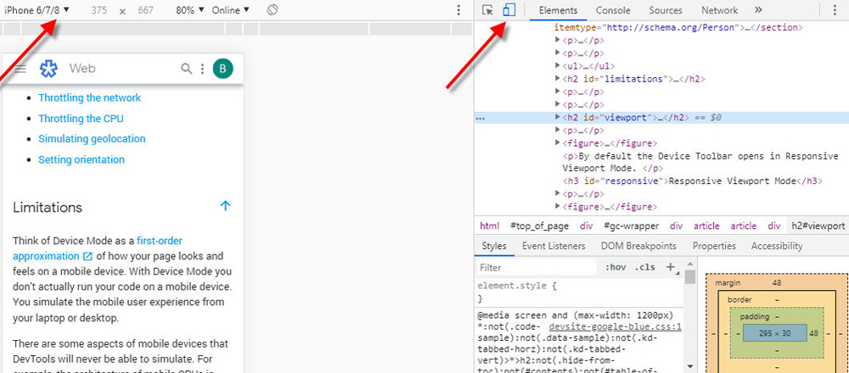Click the device width 375 field
849x373 pixels.
(99, 10)
